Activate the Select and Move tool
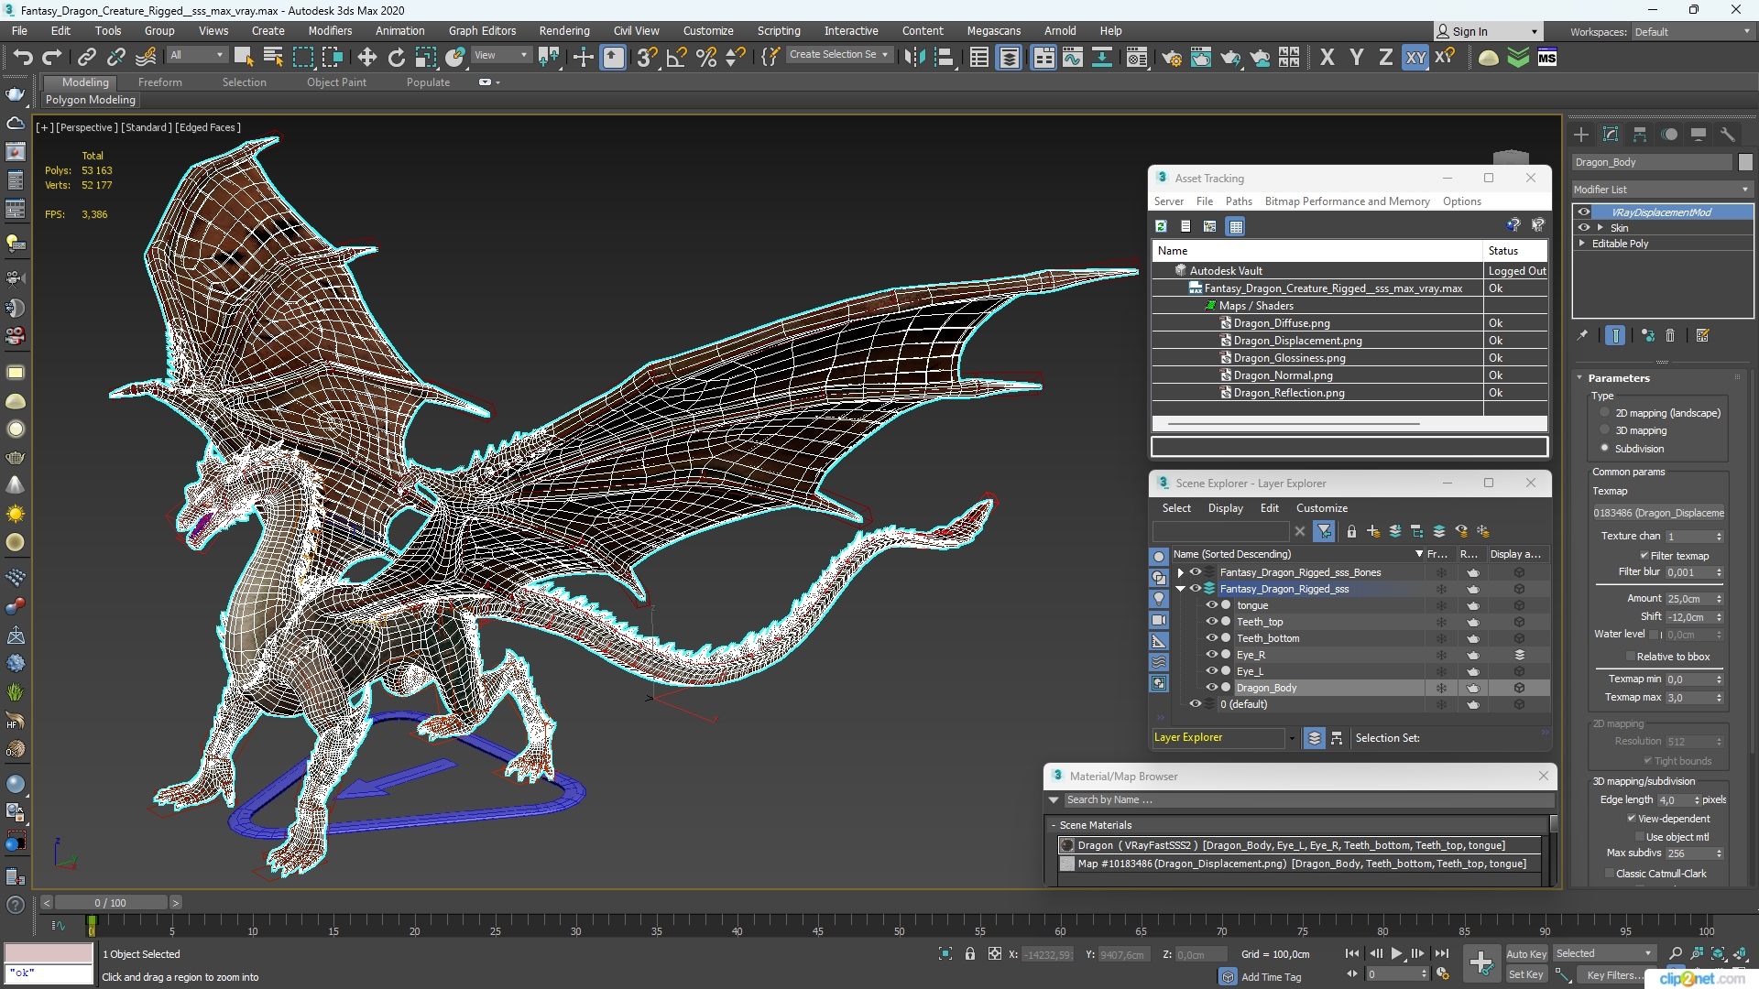The image size is (1759, 989). (366, 57)
